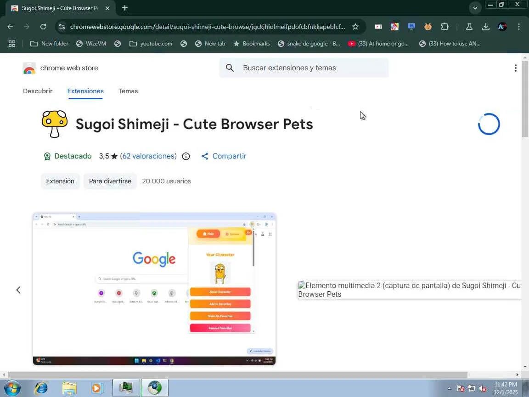Show previous screenshot with left arrow
This screenshot has width=529, height=397.
pyautogui.click(x=18, y=290)
